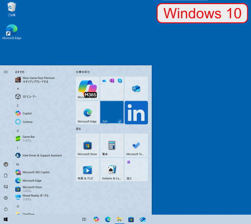Launch Microsoft Edge from the taskbar

click(108, 219)
